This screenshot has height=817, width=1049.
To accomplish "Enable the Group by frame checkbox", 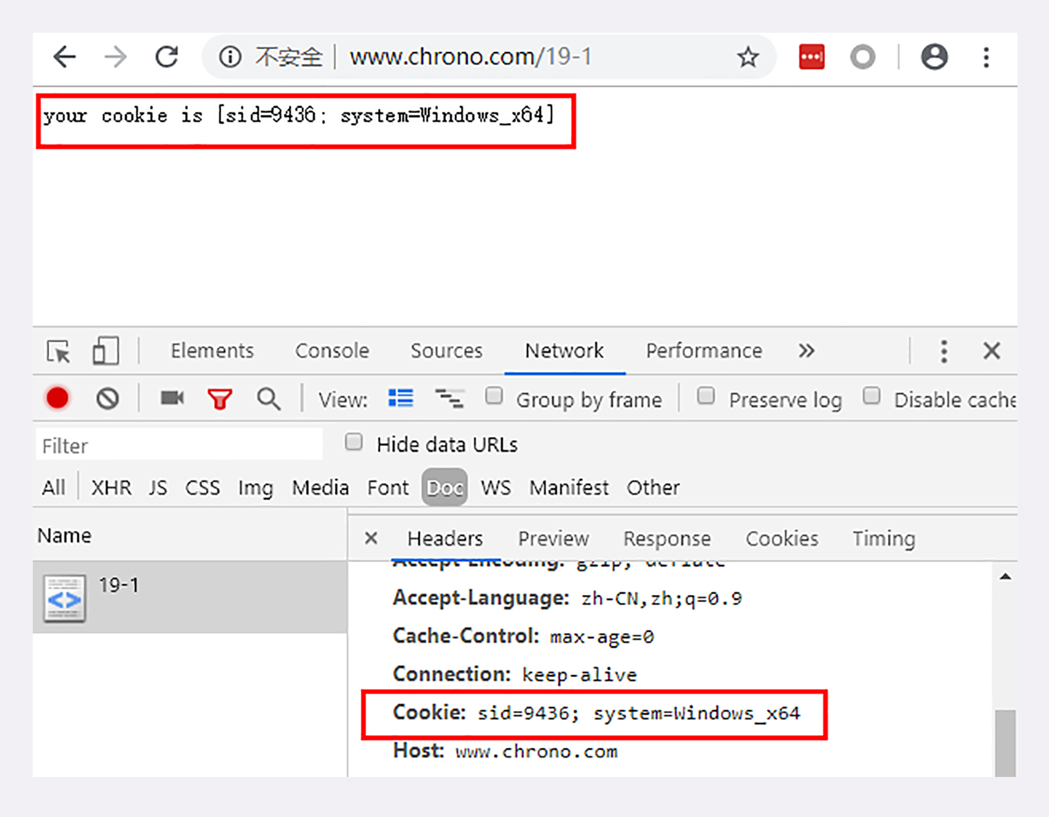I will (x=494, y=396).
